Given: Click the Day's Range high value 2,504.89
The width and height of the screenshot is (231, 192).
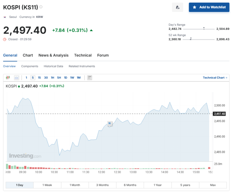Looking at the screenshot, I should pyautogui.click(x=223, y=29).
